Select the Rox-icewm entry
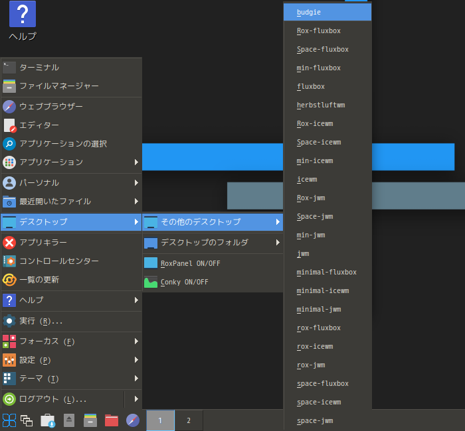 point(327,124)
